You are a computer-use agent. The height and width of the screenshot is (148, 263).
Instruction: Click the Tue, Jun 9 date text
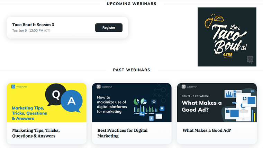[x=31, y=31]
